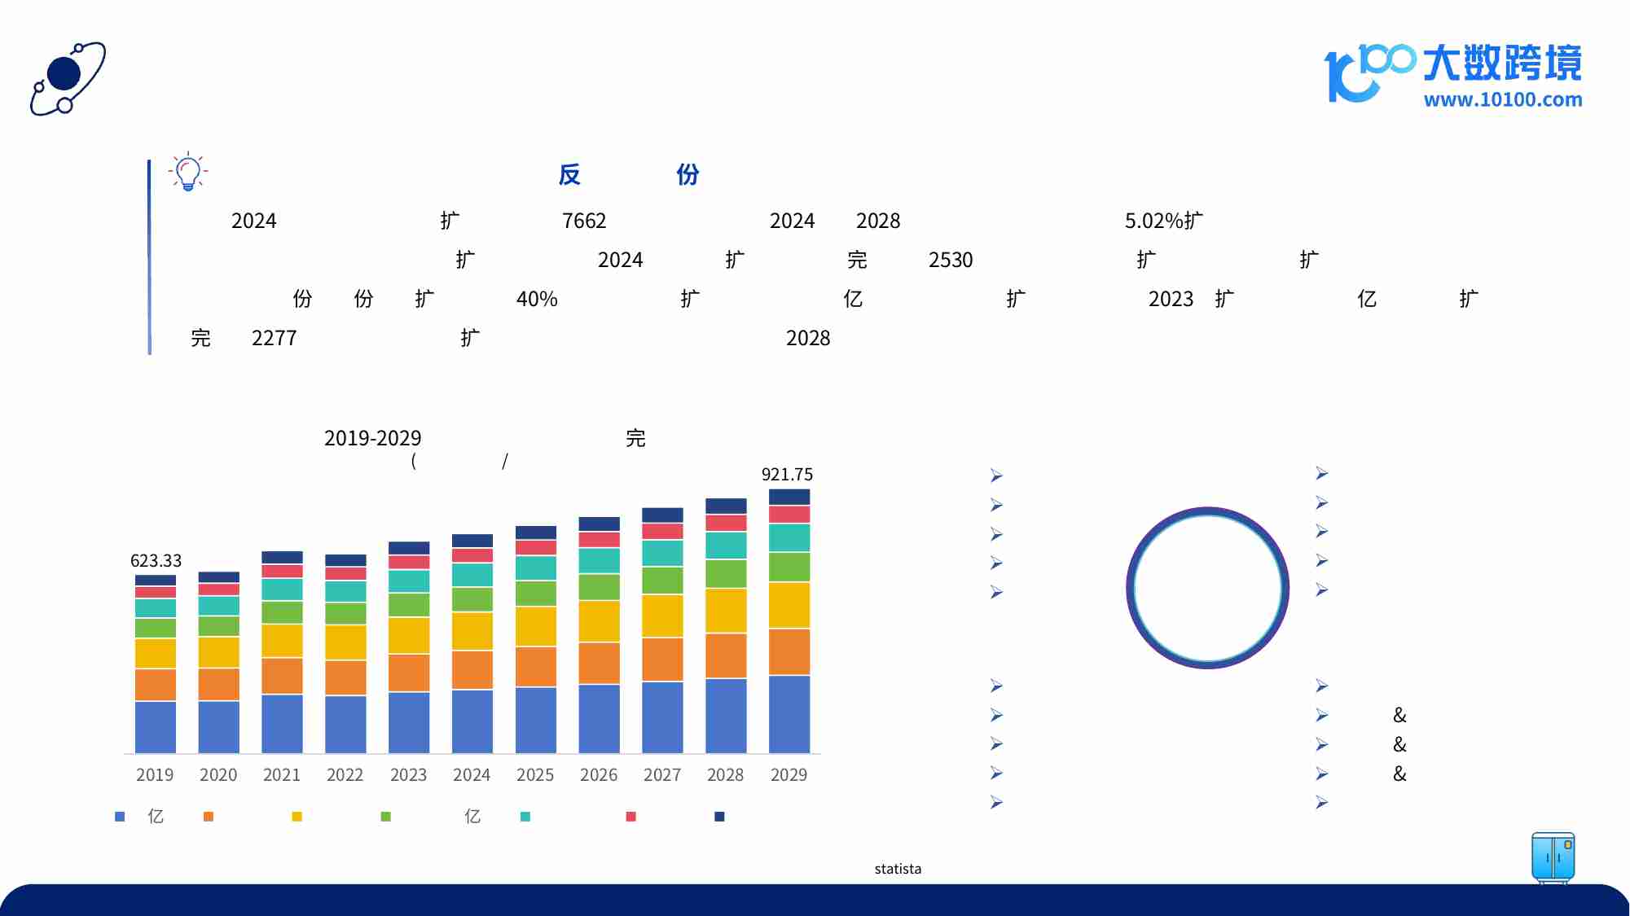Select the teal legend swatch

point(525,817)
